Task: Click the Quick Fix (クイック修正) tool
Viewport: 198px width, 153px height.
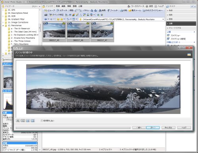Action: pos(57,15)
